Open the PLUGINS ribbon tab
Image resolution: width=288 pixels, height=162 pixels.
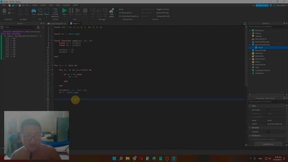click(x=66, y=5)
